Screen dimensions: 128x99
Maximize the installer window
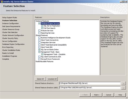point(123,2)
